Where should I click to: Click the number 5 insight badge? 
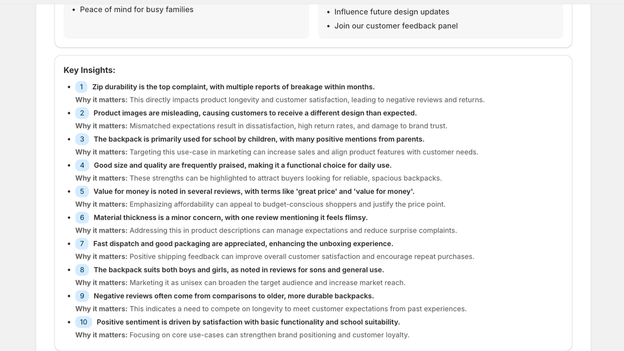pyautogui.click(x=82, y=192)
